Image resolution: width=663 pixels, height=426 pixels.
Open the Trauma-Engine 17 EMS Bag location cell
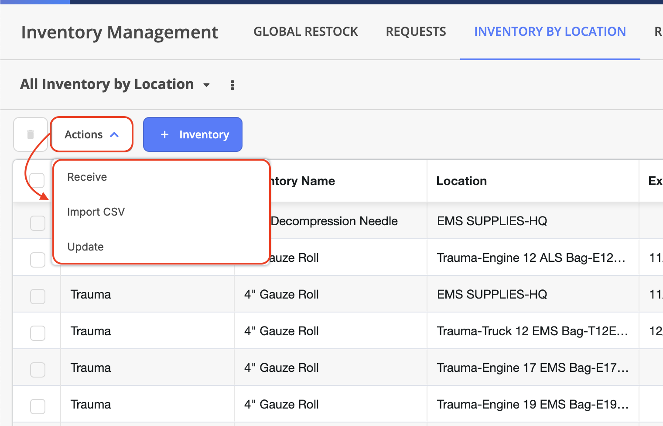532,368
